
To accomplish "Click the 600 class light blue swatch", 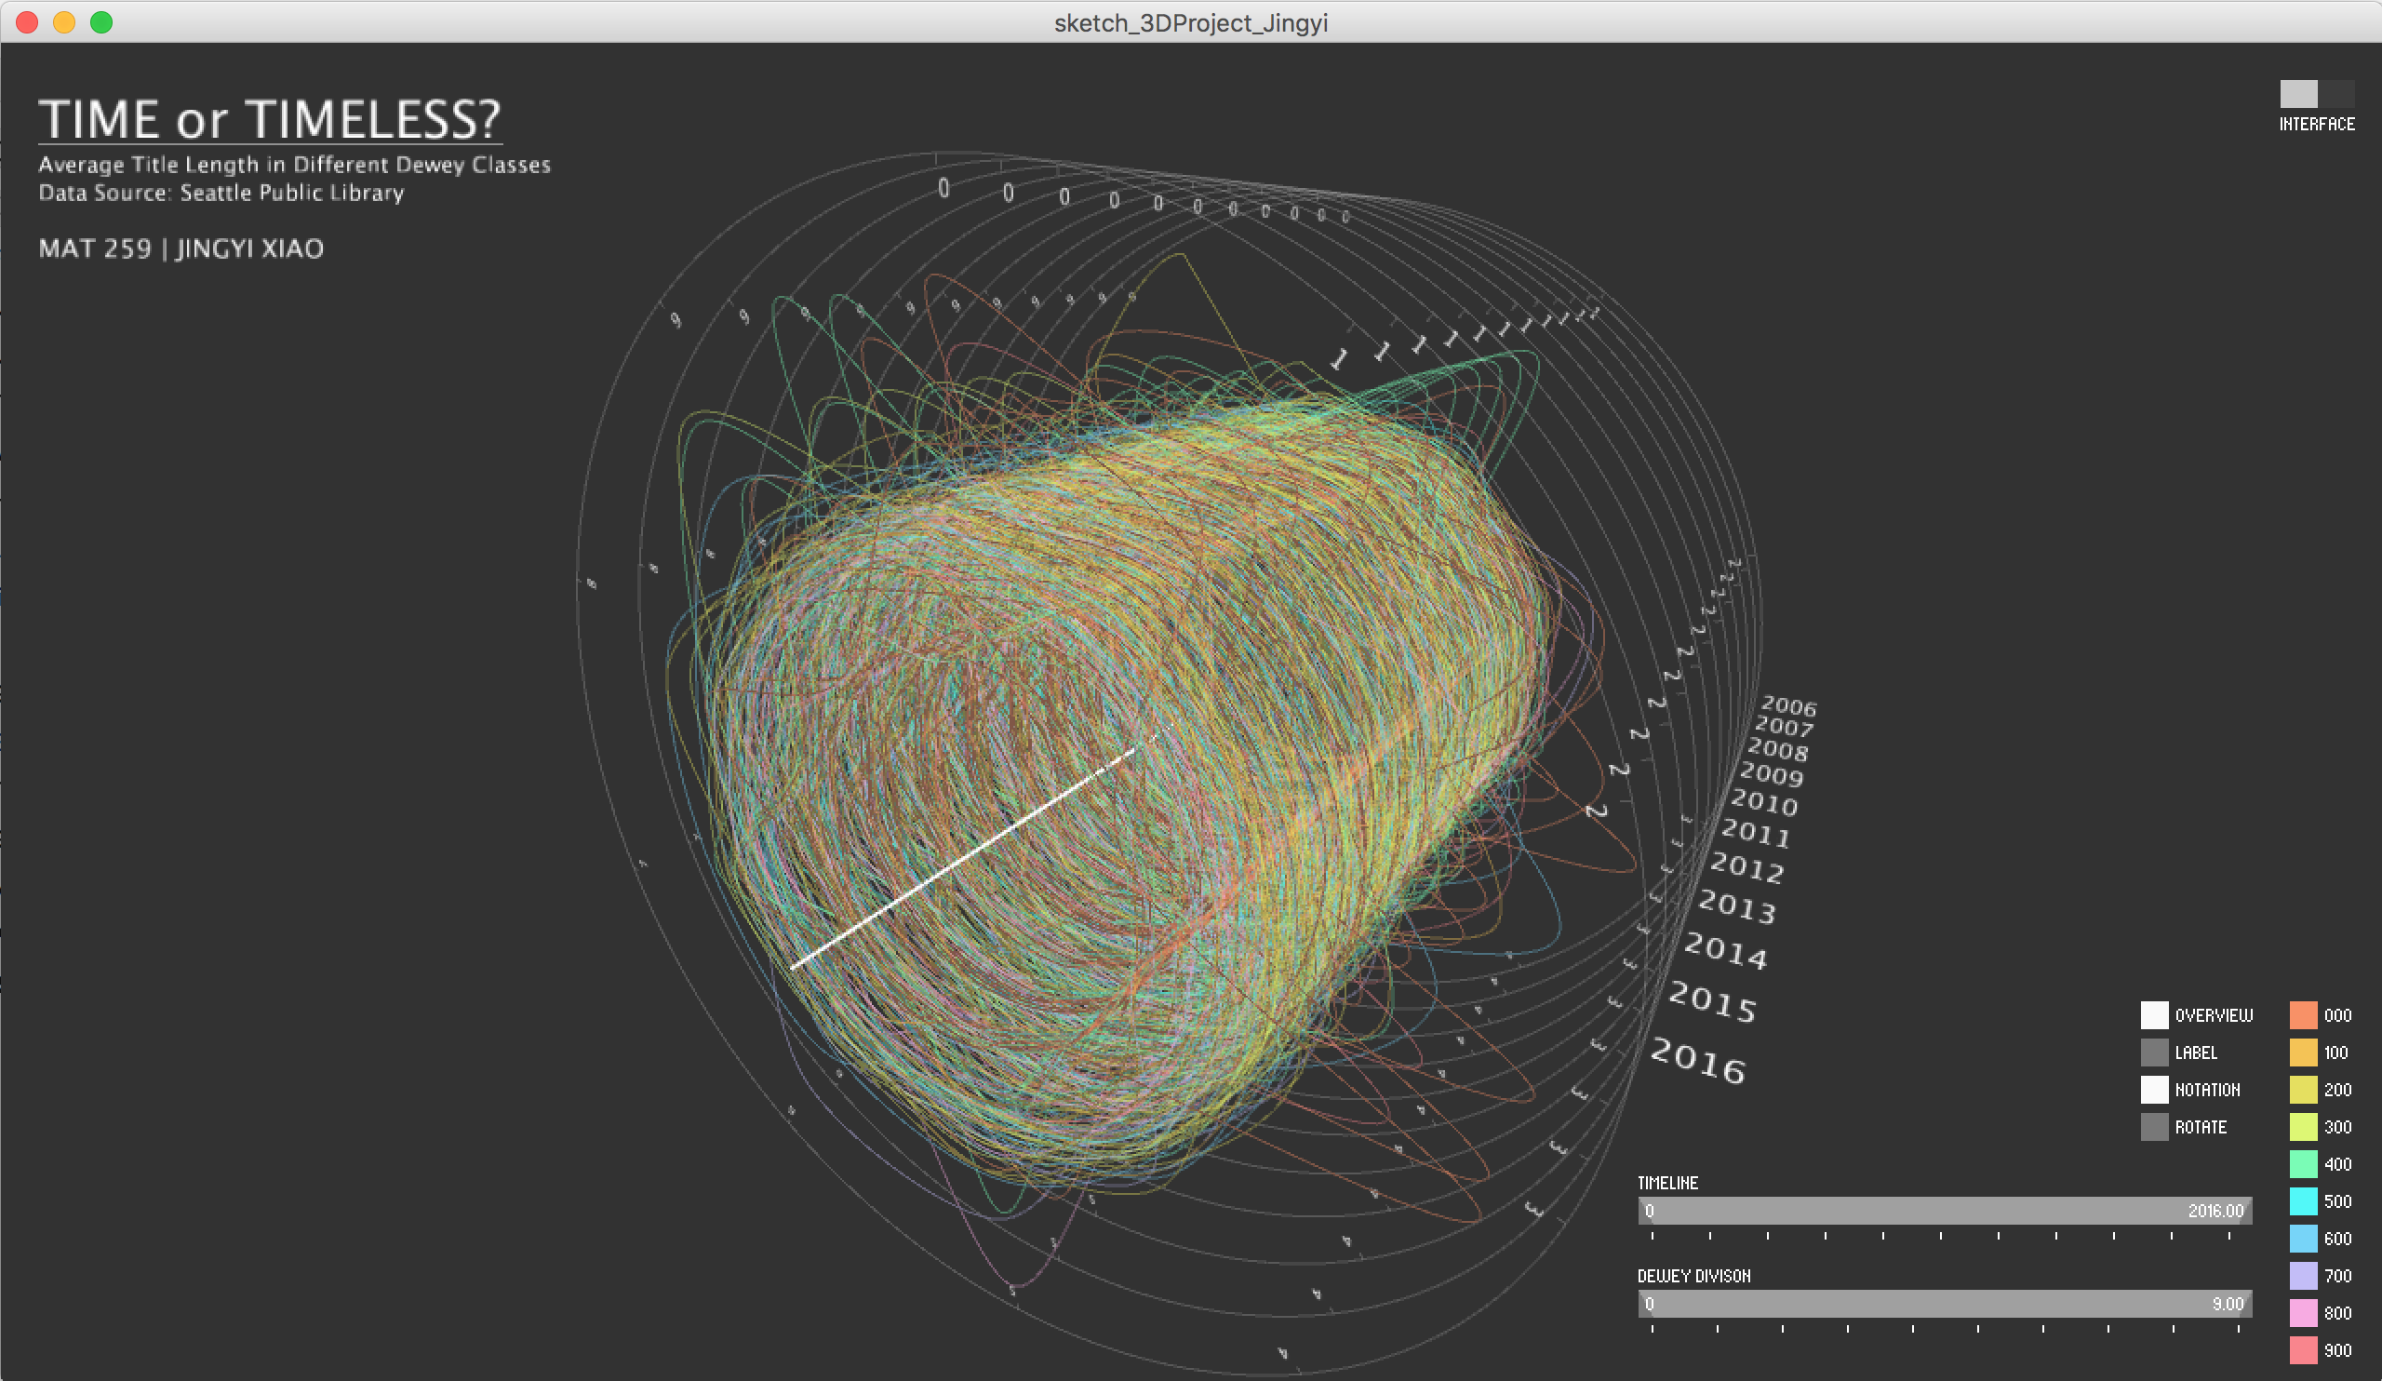I will 2303,1239.
